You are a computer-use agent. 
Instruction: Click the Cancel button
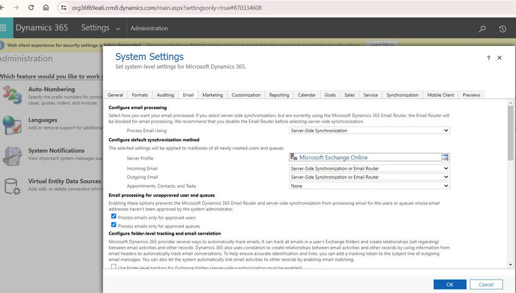pos(486,285)
